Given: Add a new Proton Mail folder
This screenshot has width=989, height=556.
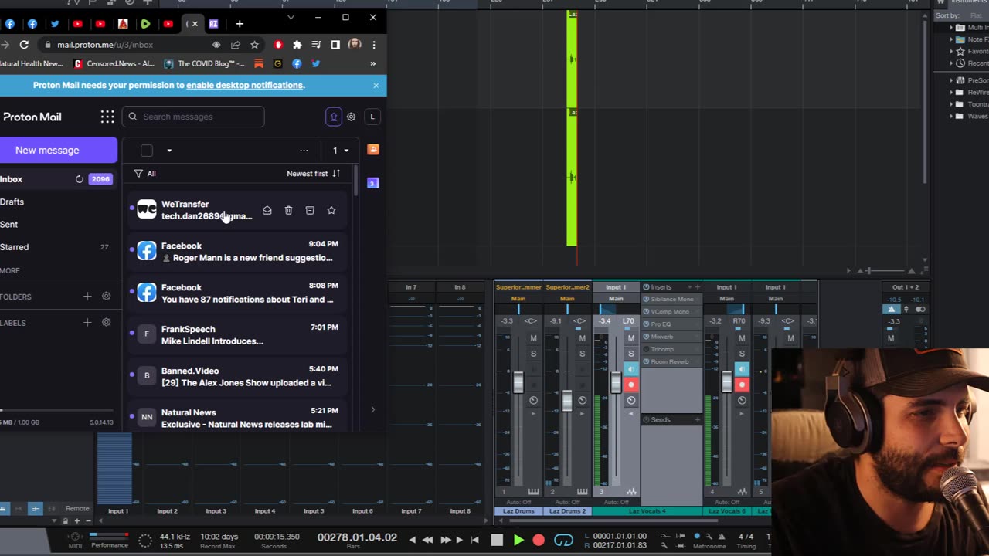Looking at the screenshot, I should [x=87, y=297].
